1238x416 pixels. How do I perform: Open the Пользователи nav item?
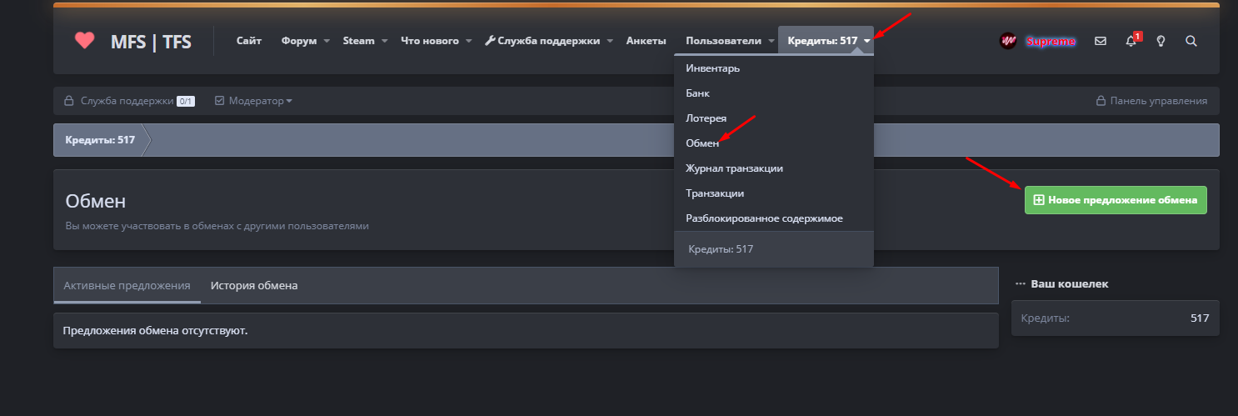pyautogui.click(x=723, y=41)
